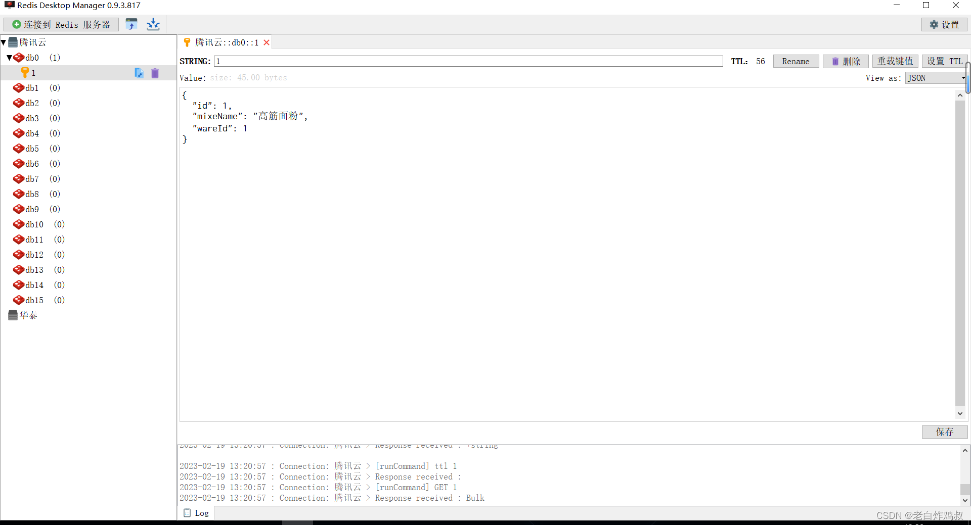Image resolution: width=971 pixels, height=525 pixels.
Task: Click the "wareId": 1 line in value
Action: pyautogui.click(x=219, y=128)
